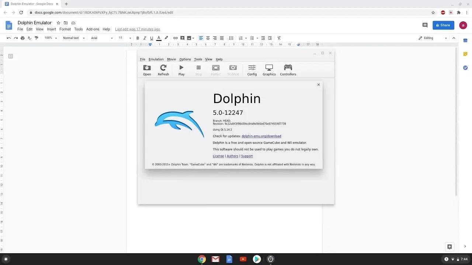
Task: Open the Emulation menu in Dolphin
Action: click(x=156, y=59)
